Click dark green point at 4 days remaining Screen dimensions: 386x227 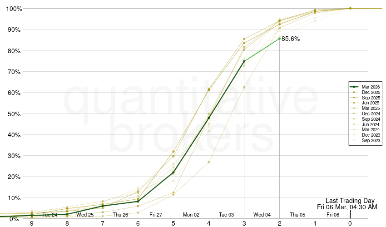click(209, 118)
